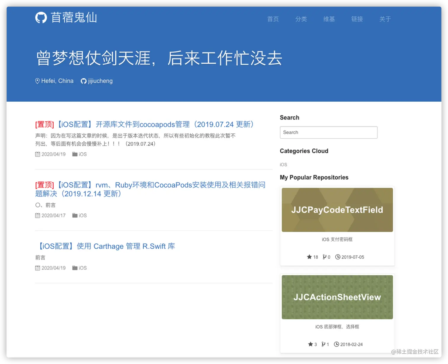Click the folder icon beside the first post's iOS category
This screenshot has height=364, width=448.
(75, 154)
